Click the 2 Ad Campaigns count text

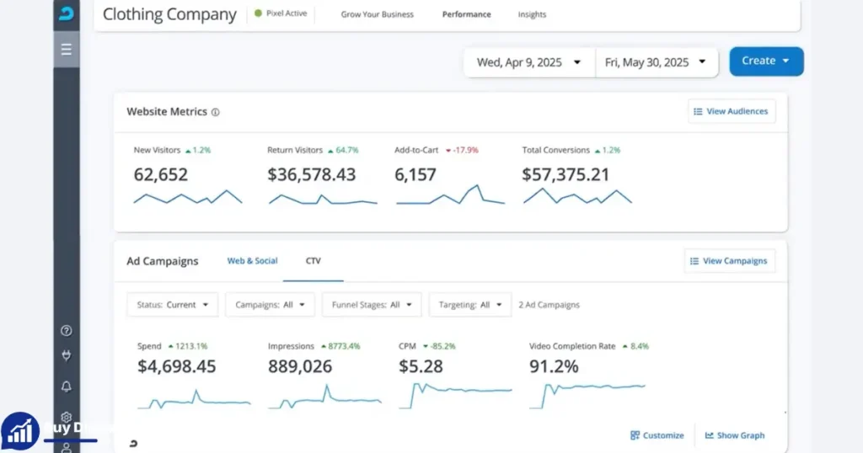point(549,305)
